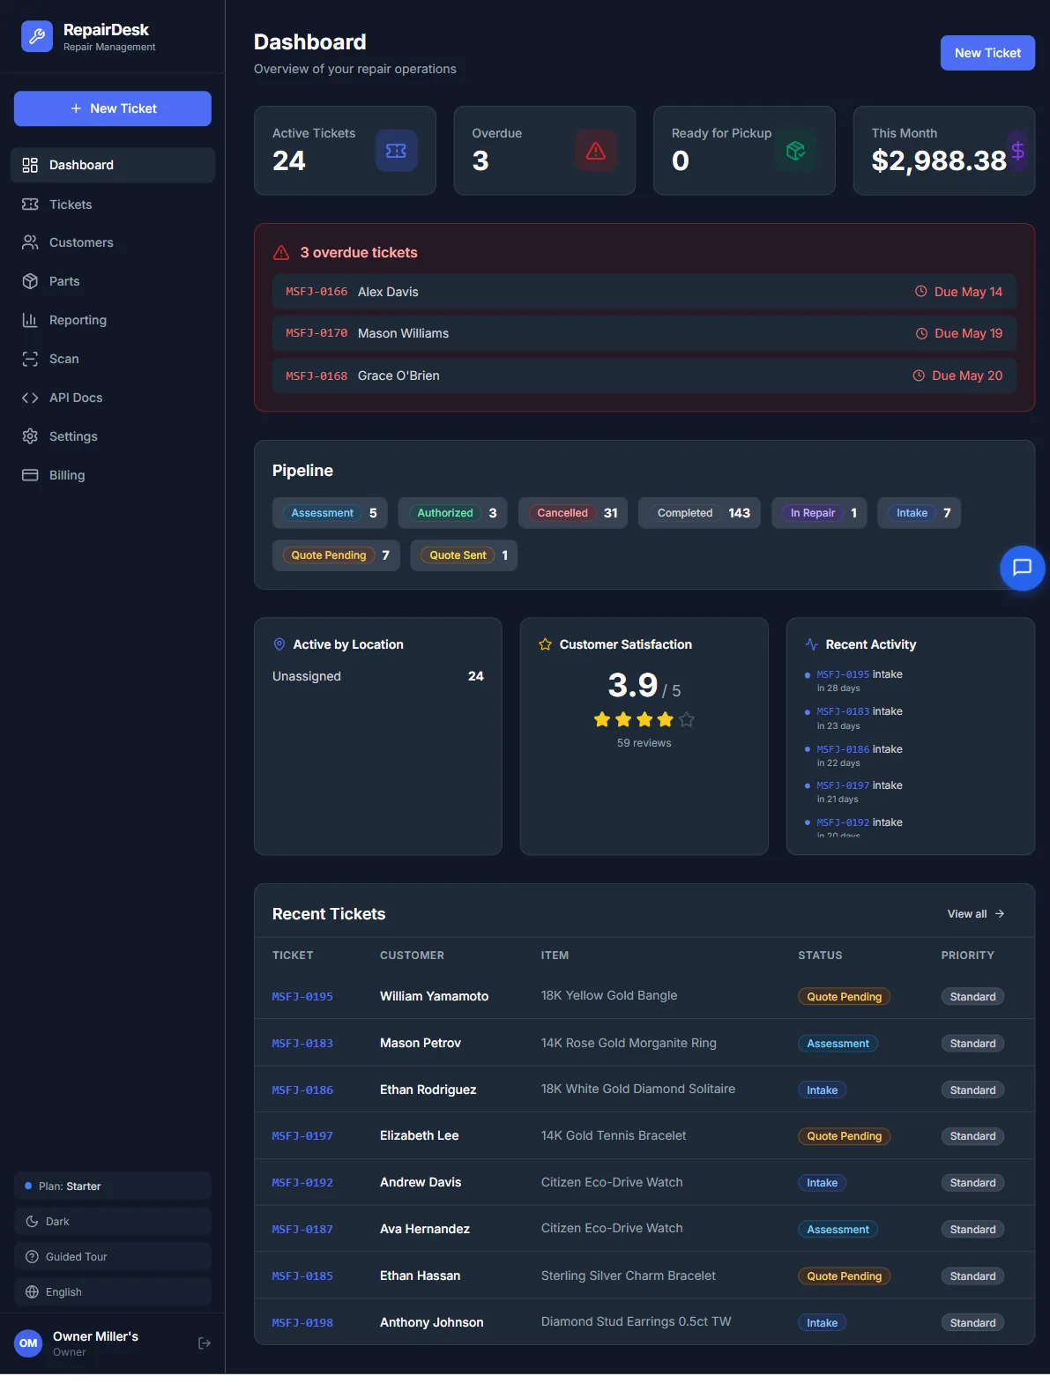Open the Scan page
Screen dimensions: 1050x1391
click(113, 359)
